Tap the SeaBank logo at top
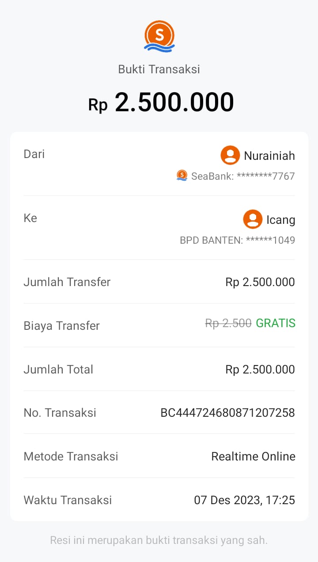Viewport: 318px width, 562px height. (159, 36)
